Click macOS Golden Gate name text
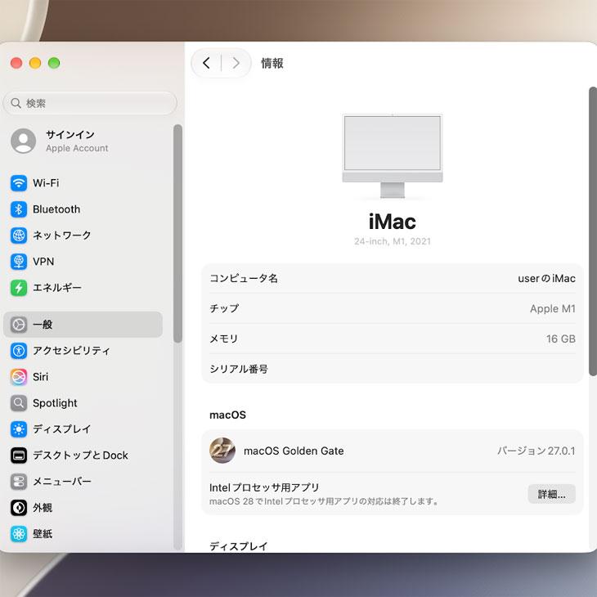Image resolution: width=597 pixels, height=597 pixels. 294,451
